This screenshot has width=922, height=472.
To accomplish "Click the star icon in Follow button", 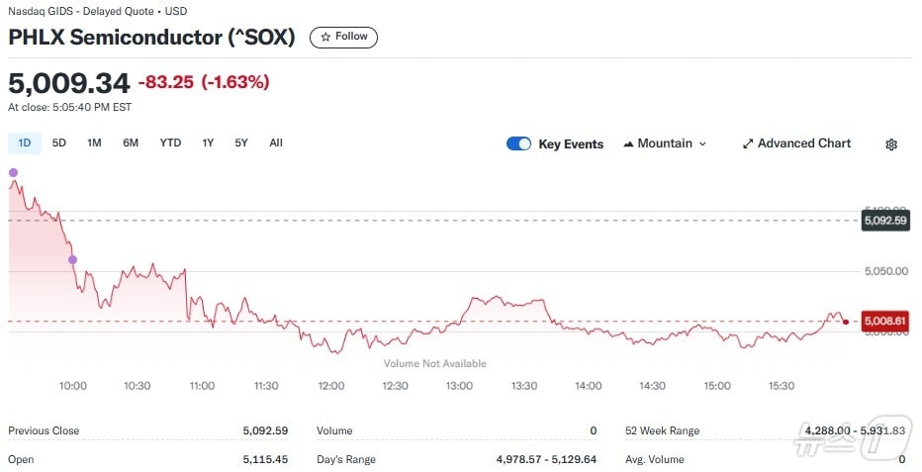I will [324, 37].
